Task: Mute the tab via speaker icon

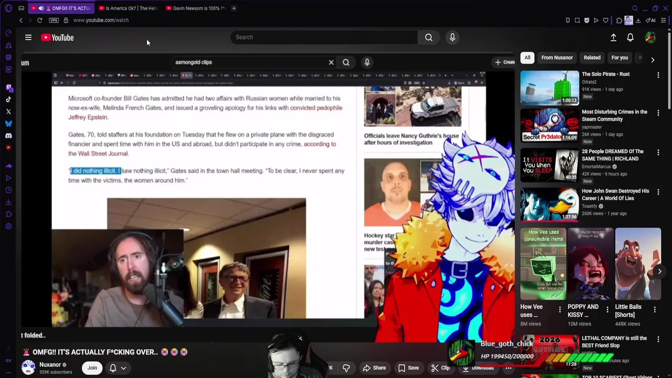Action: pos(41,8)
